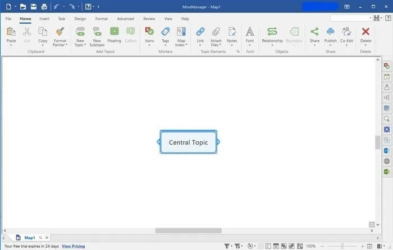
Task: Open the calendar task pane in right sidebar
Action: click(387, 77)
